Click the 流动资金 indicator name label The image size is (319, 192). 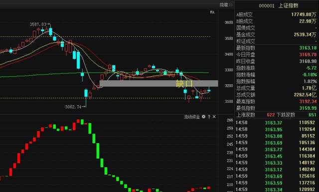click(x=192, y=117)
